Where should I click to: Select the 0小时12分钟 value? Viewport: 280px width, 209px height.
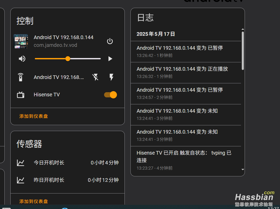coord(103,180)
